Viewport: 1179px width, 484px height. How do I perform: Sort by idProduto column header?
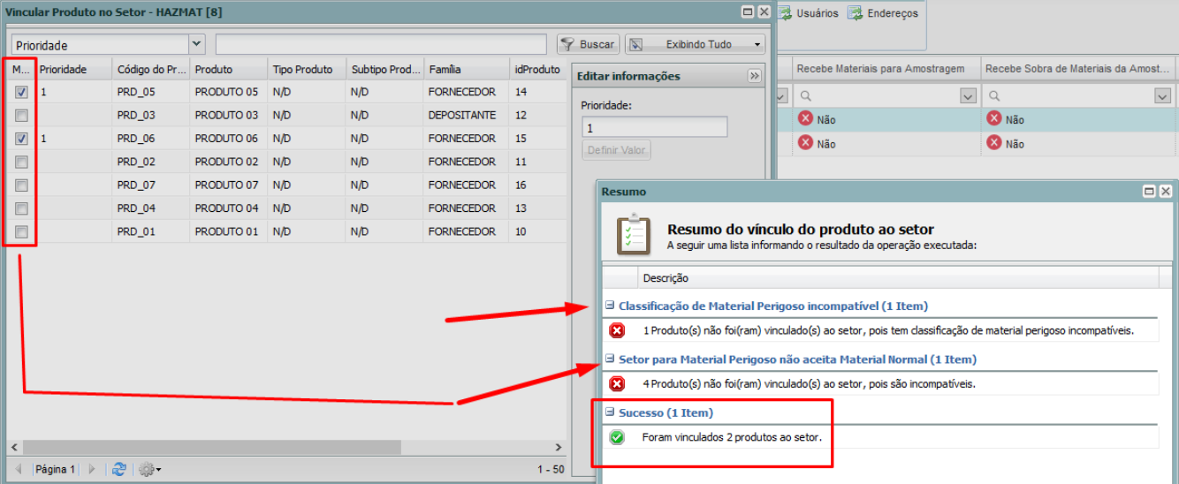click(537, 69)
